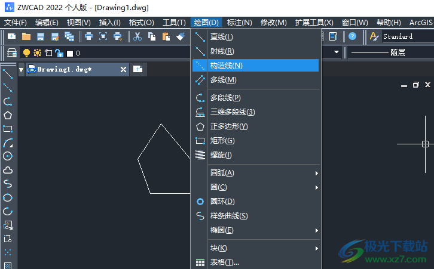This screenshot has height=269, width=434.
Task: Close the Drawing1.dwg tab
Action: coord(124,70)
